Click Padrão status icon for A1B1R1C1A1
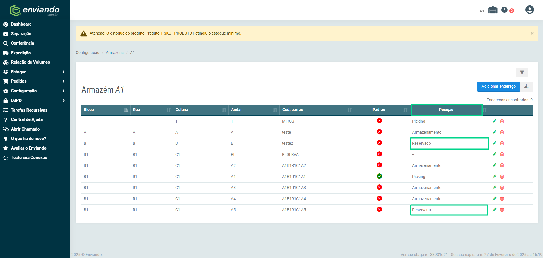Image resolution: width=543 pixels, height=258 pixels. (379, 176)
